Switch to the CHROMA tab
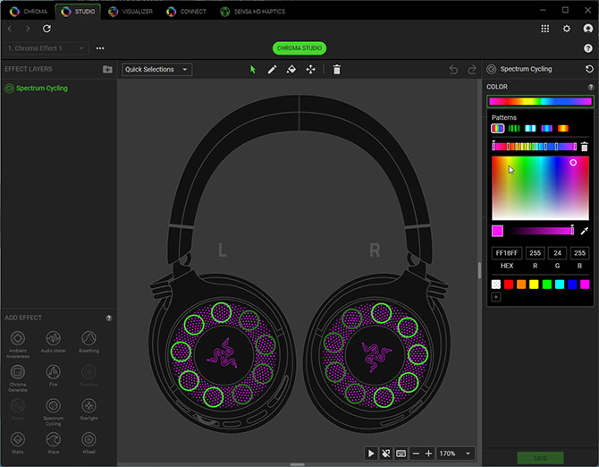The width and height of the screenshot is (599, 467). (x=29, y=12)
